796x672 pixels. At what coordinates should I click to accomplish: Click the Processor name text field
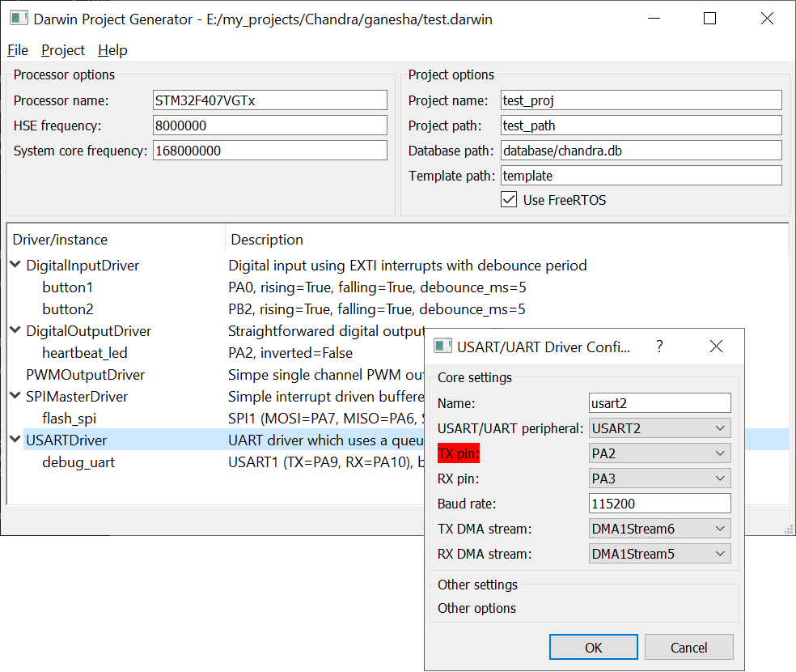(x=269, y=100)
